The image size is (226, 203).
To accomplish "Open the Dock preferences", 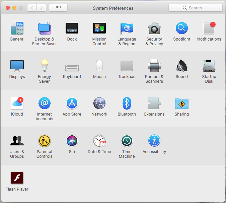I will 72,28.
